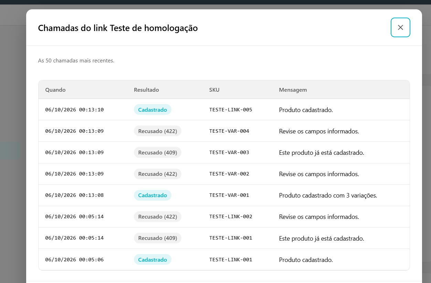Click Recusado (409) badge for TESTE-VAR-003
The image size is (431, 283).
(x=158, y=152)
